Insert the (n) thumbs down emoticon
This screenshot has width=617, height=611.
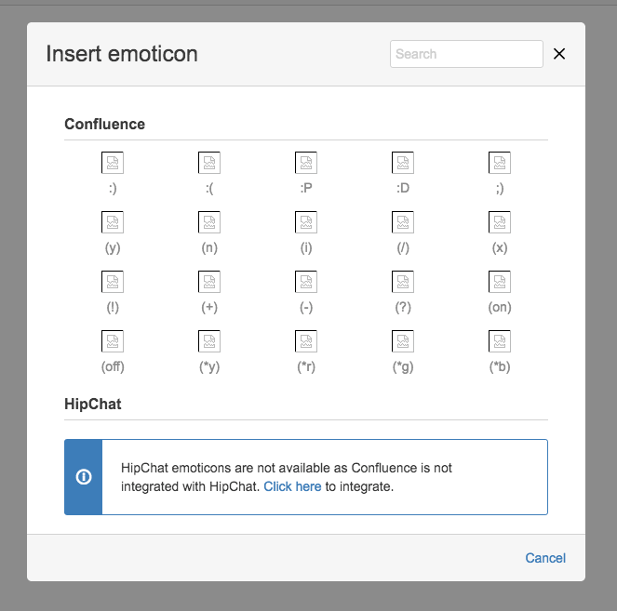point(209,222)
